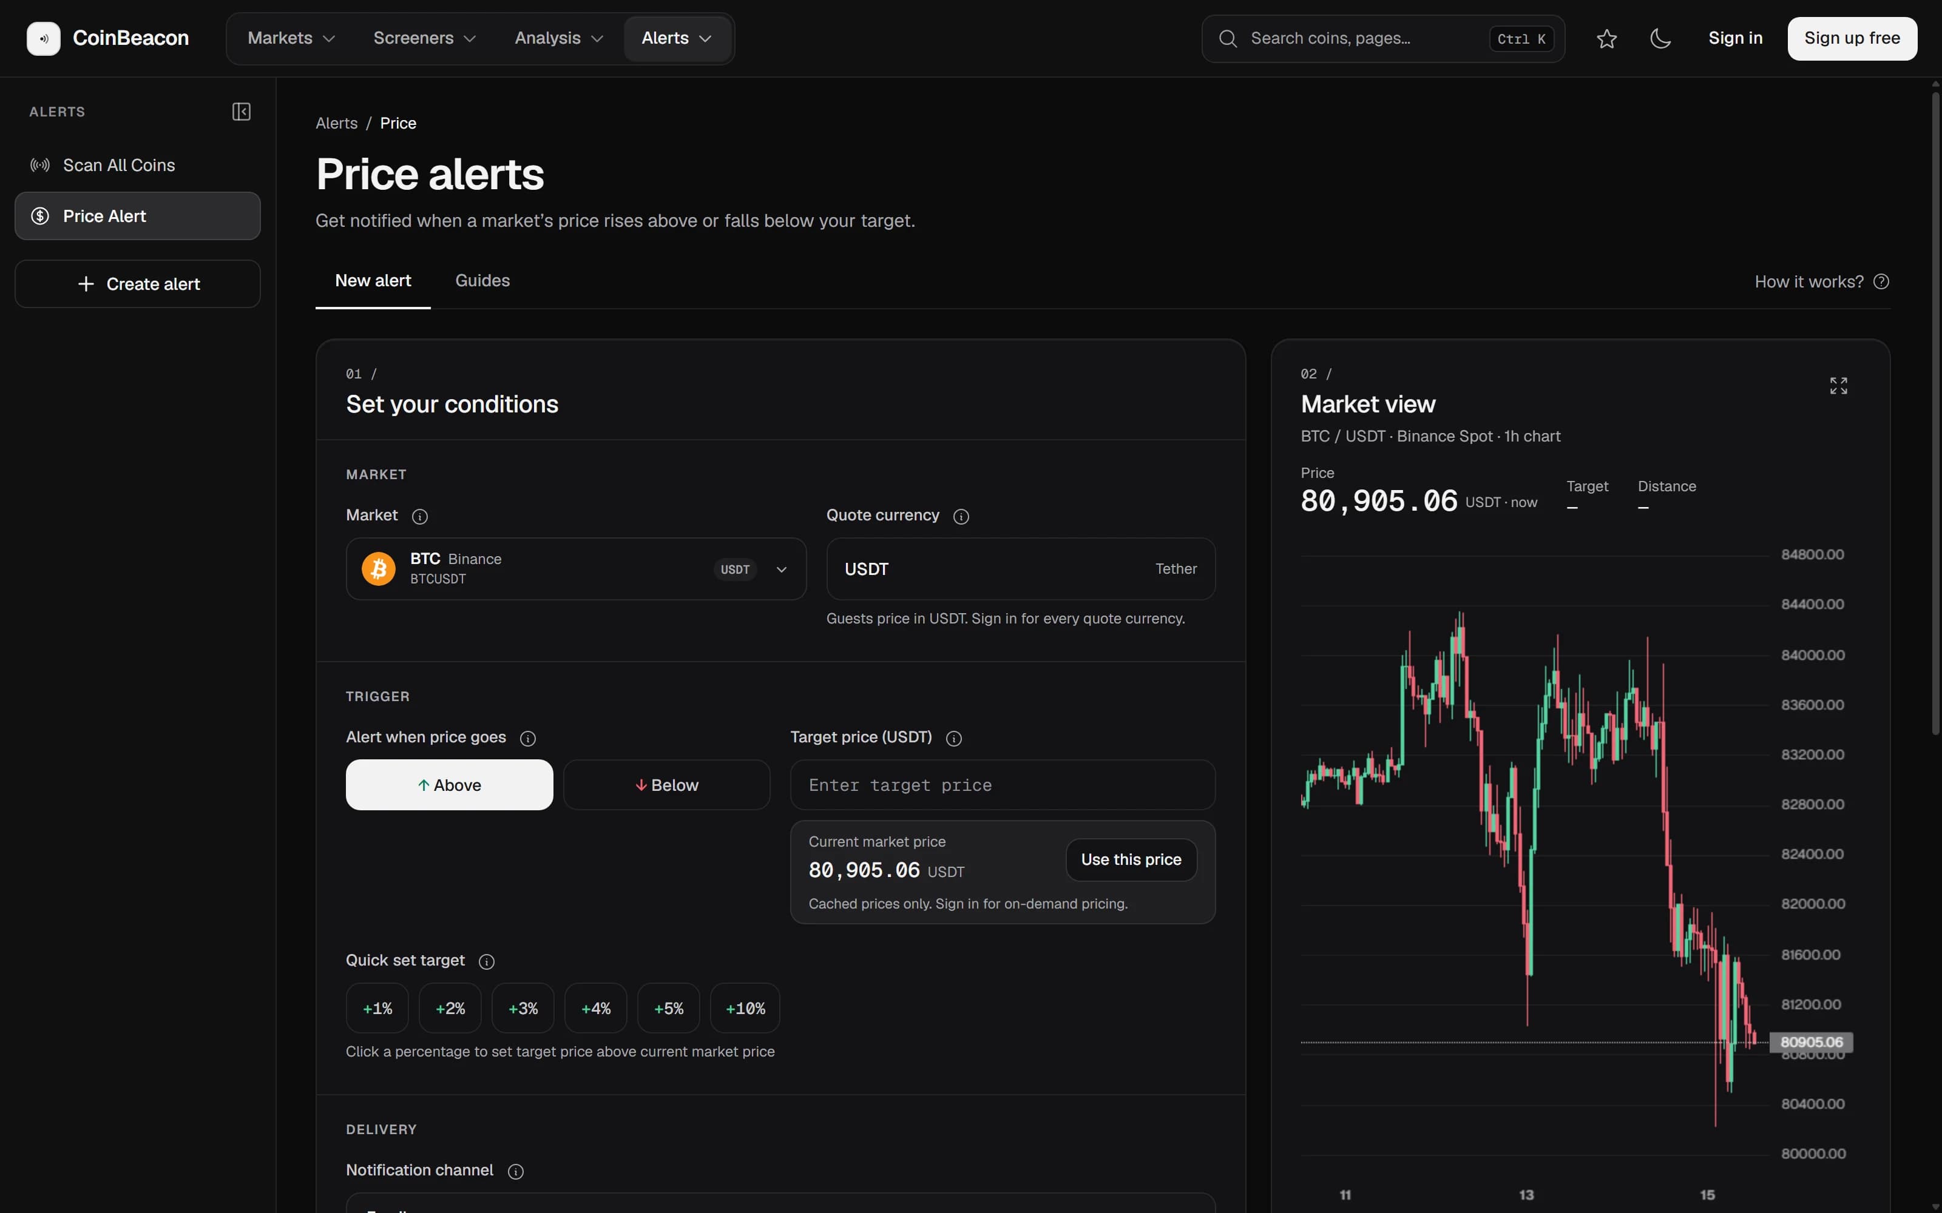Click the Use this price button
The width and height of the screenshot is (1942, 1213).
click(1131, 860)
